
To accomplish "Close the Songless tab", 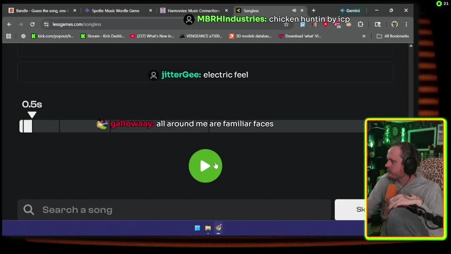I will point(302,11).
